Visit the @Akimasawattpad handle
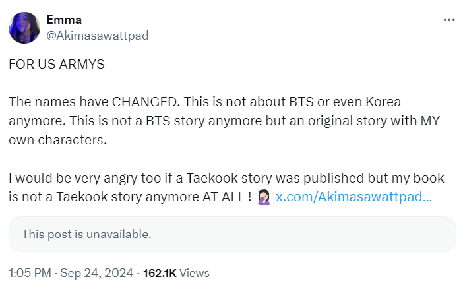Screen dimensions: 461x283 click(x=97, y=35)
